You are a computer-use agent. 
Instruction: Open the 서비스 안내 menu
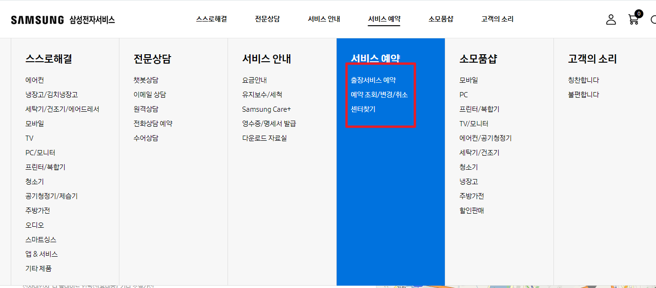click(x=324, y=19)
